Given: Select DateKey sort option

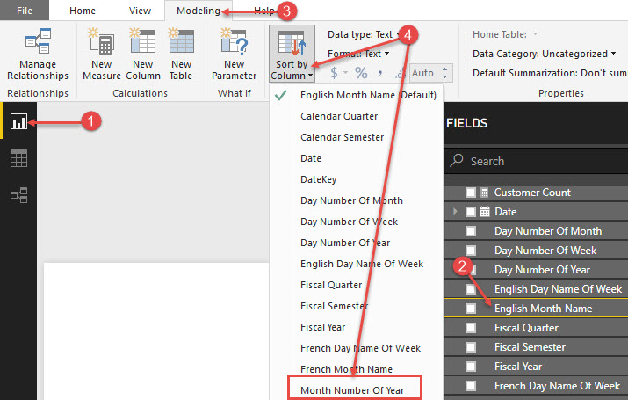Looking at the screenshot, I should click(x=357, y=179).
